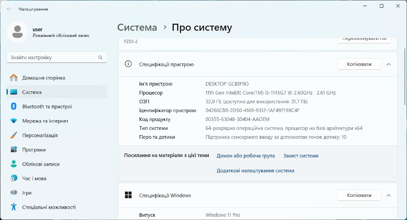The height and width of the screenshot is (220, 407).
Task: Open Домен або робоча група link
Action: [246, 156]
